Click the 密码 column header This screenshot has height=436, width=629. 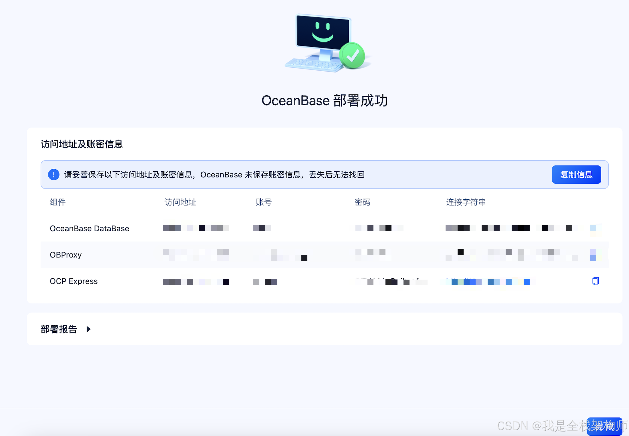362,202
